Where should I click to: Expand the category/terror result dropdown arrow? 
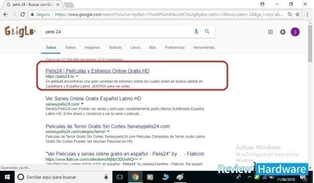(x=108, y=131)
